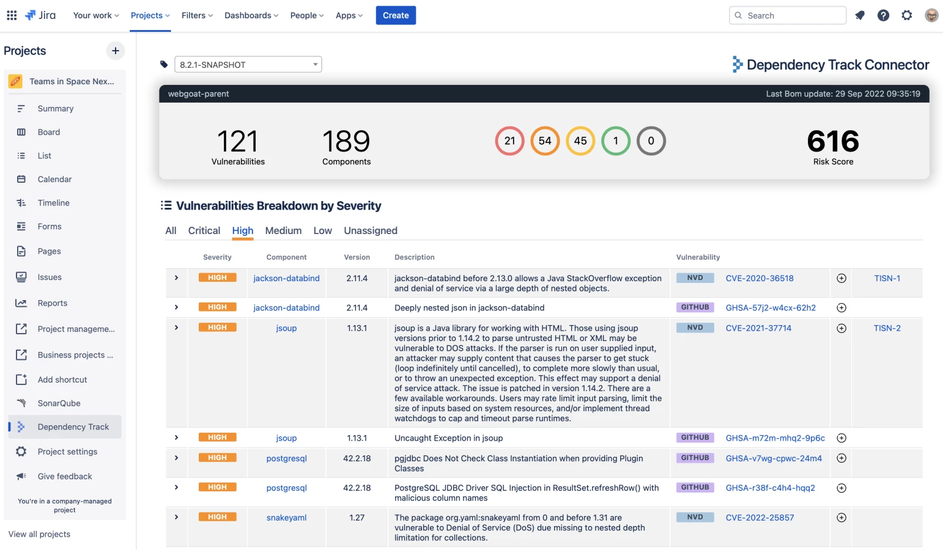Open the Filters dropdown menu
The image size is (943, 550).
197,15
